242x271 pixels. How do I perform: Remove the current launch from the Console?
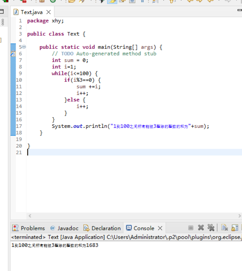pos(201,228)
